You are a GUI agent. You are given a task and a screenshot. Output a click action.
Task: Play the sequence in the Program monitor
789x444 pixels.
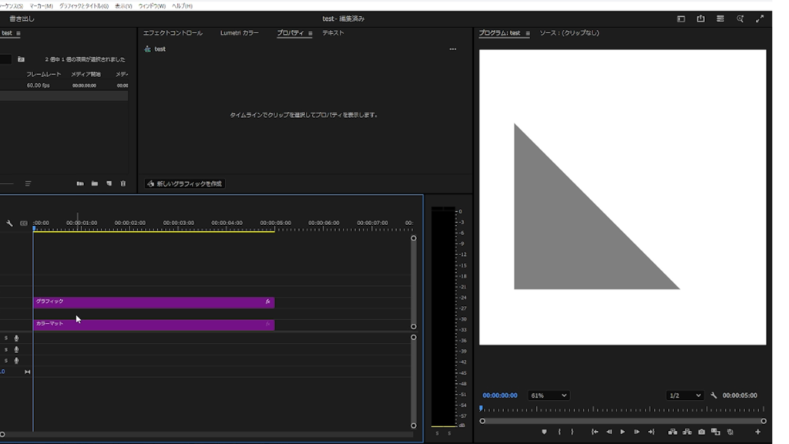[623, 432]
